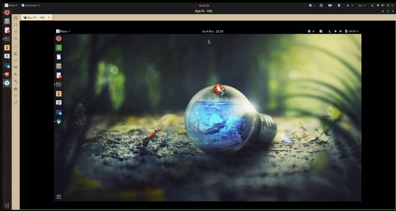Open the Remmina app menu in top bar

click(31, 5)
